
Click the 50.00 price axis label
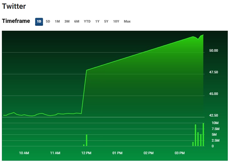point(214,50)
